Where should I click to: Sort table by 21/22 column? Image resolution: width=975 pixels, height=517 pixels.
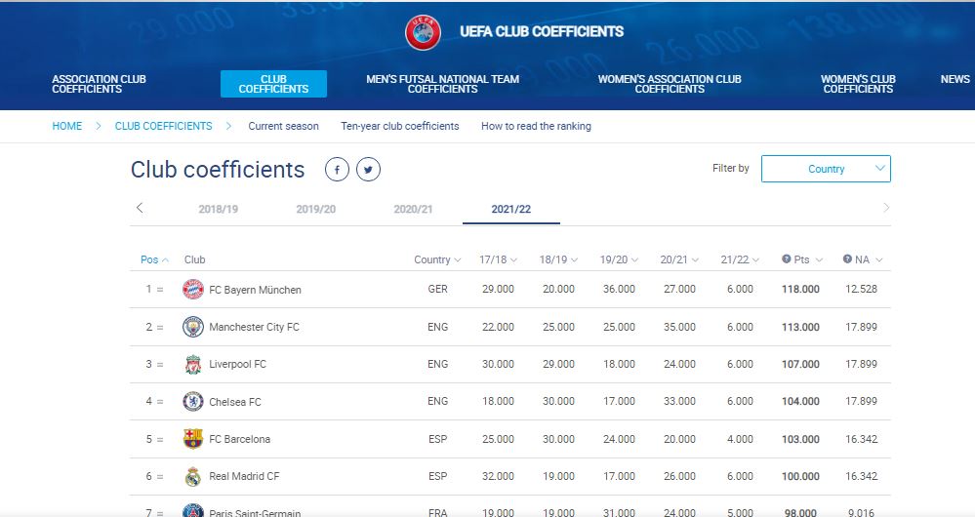coord(740,259)
